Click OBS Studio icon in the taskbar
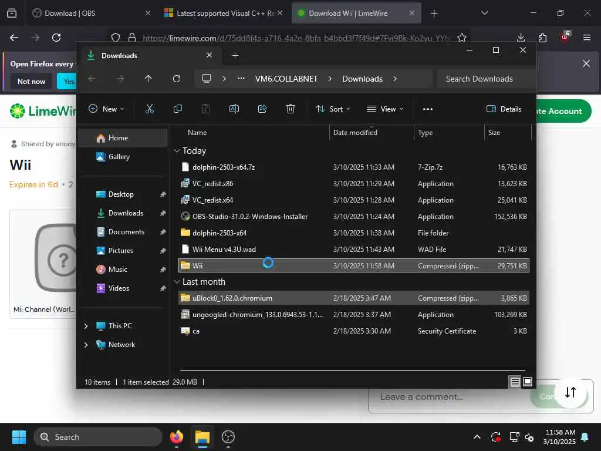The height and width of the screenshot is (451, 601). pos(228,437)
